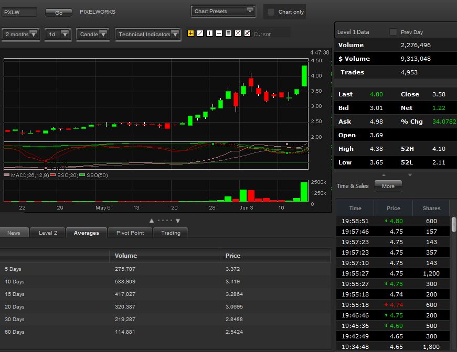The width and height of the screenshot is (457, 352).
Task: Open the Technical Indicators dropdown
Action: tap(148, 35)
